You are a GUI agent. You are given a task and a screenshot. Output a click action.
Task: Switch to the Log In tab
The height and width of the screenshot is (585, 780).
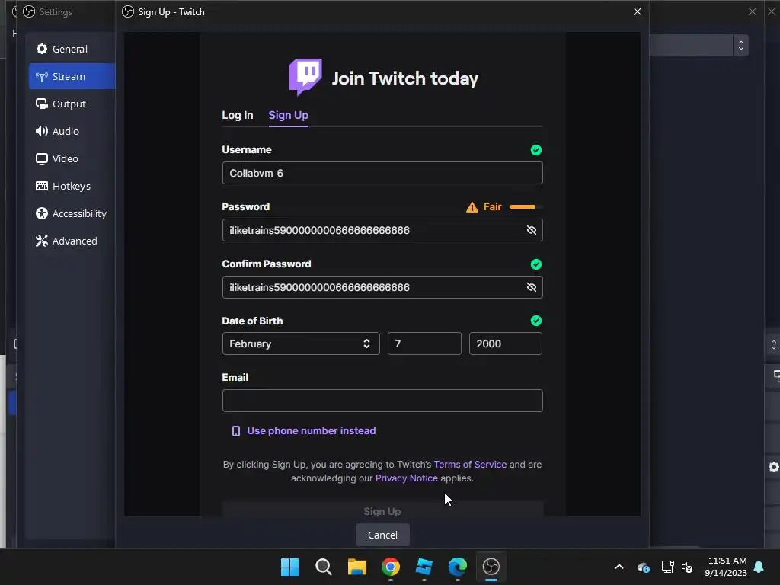[238, 115]
